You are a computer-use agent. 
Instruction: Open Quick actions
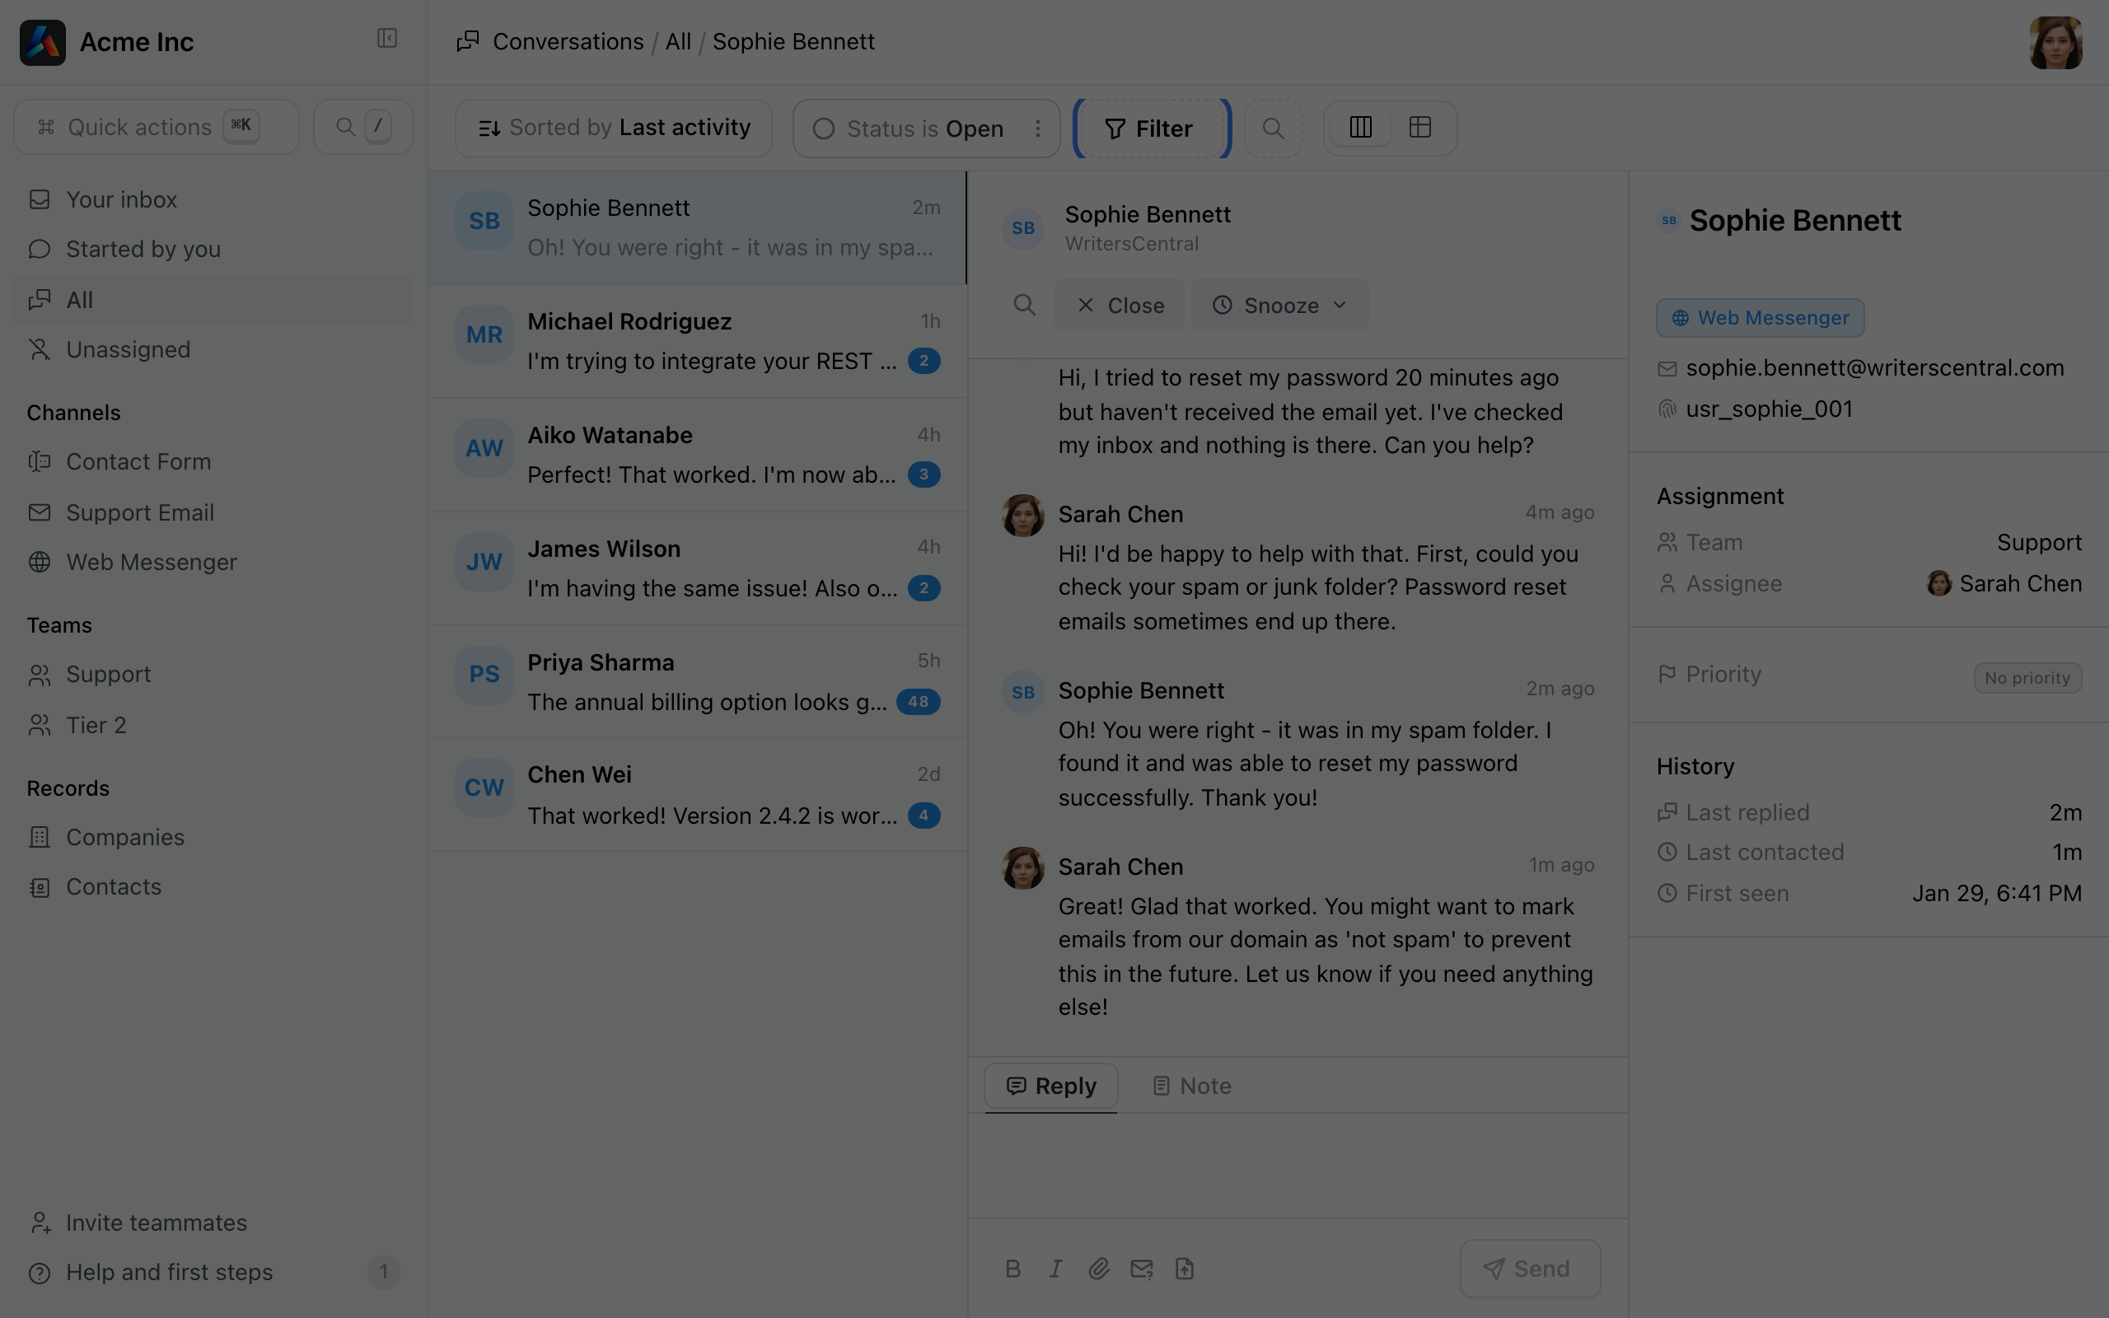point(157,127)
